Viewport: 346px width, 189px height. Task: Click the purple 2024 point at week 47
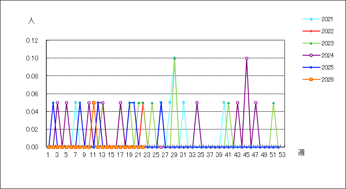256,103
